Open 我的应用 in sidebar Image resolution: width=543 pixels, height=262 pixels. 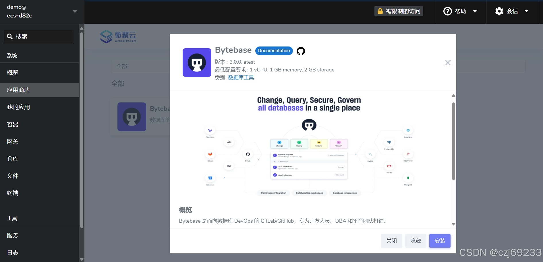[x=39, y=107]
